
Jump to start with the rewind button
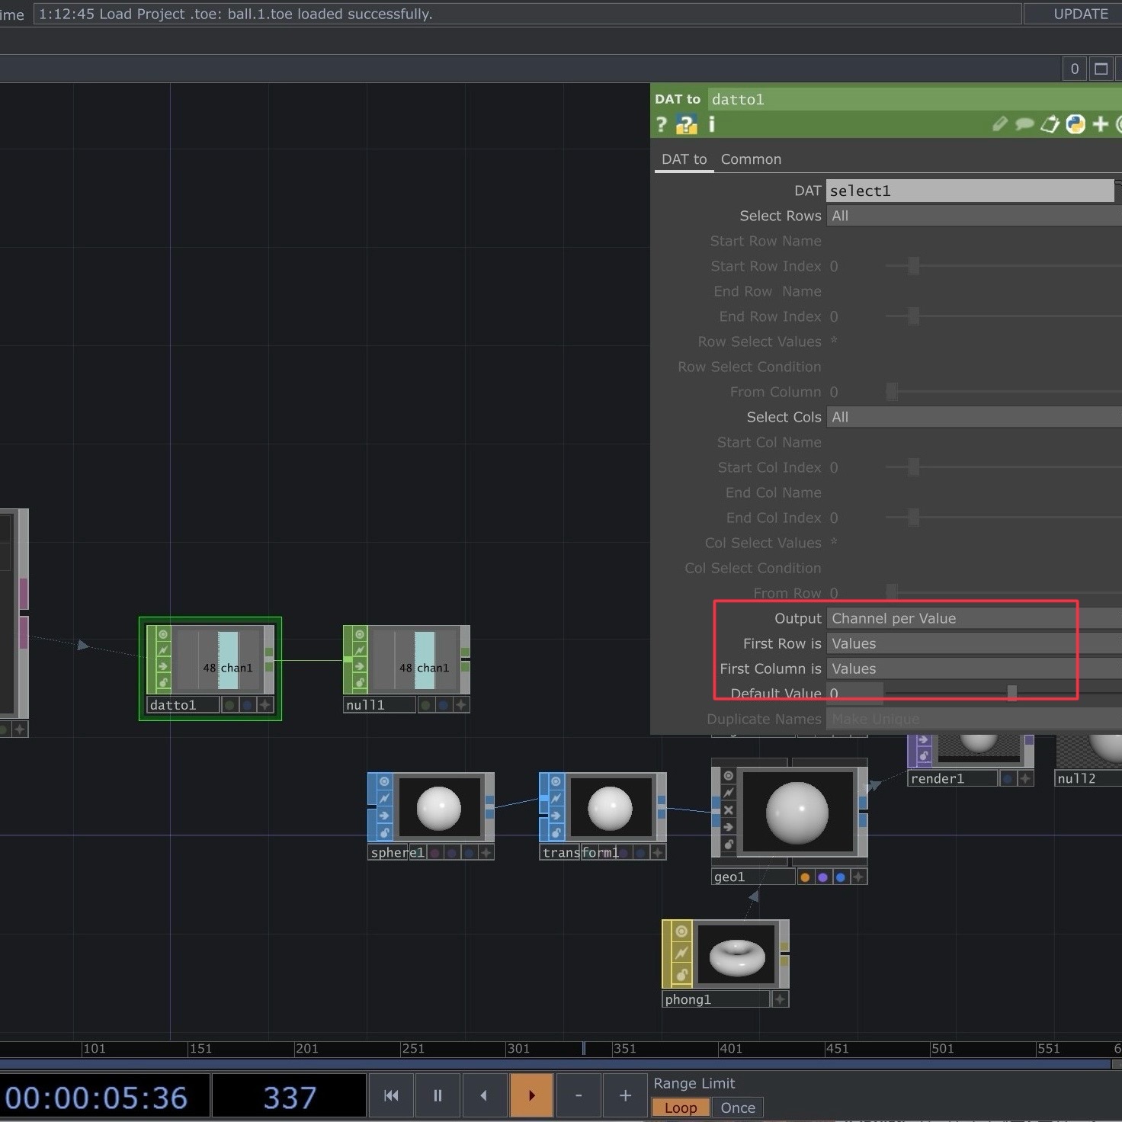click(x=391, y=1095)
